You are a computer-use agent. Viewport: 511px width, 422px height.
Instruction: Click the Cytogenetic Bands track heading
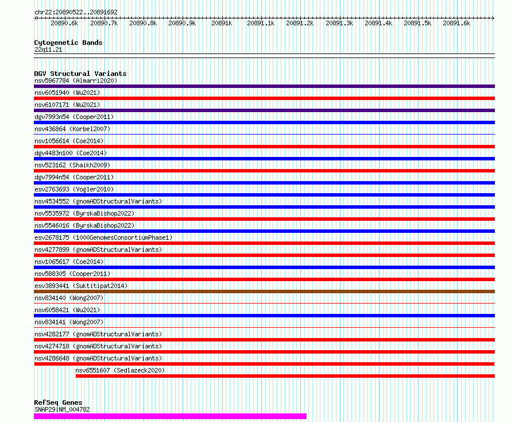[68, 43]
